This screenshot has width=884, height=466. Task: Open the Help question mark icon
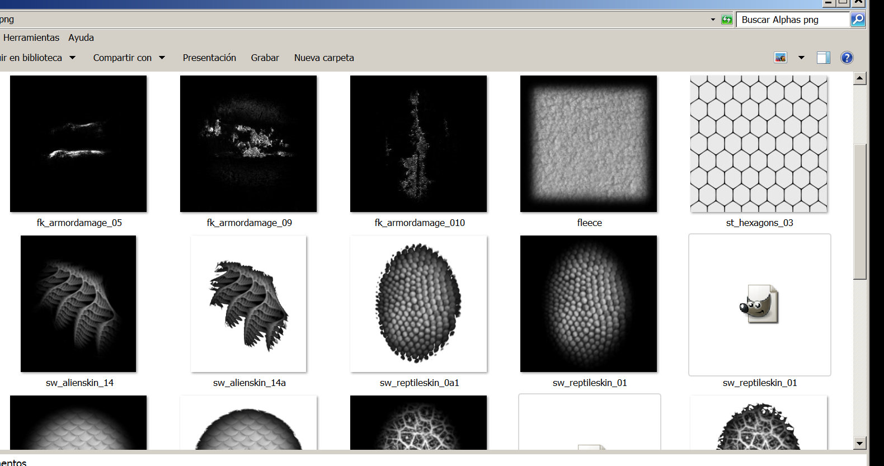click(847, 58)
